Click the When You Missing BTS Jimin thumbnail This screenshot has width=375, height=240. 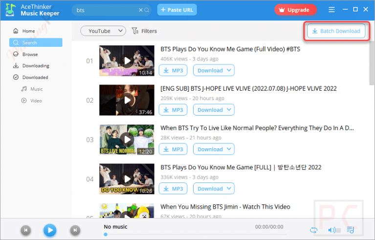coord(127,211)
